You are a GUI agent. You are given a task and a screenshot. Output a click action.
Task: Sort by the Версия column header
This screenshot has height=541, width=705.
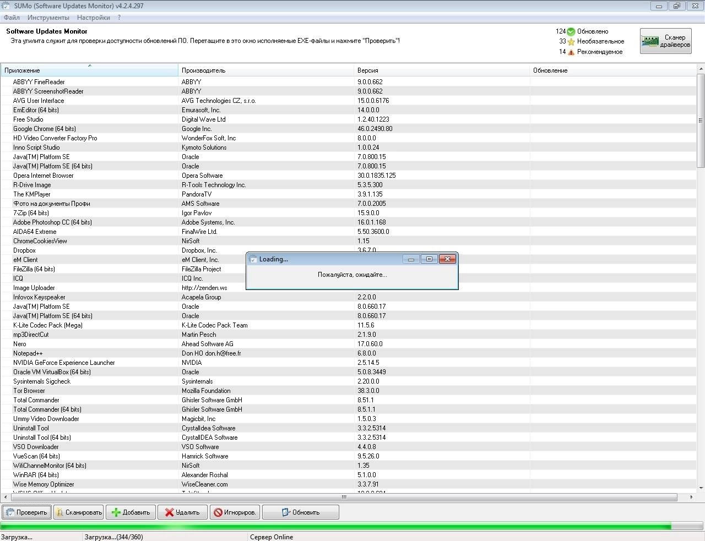(442, 70)
